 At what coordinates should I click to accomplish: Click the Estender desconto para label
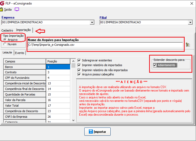(x=169, y=60)
